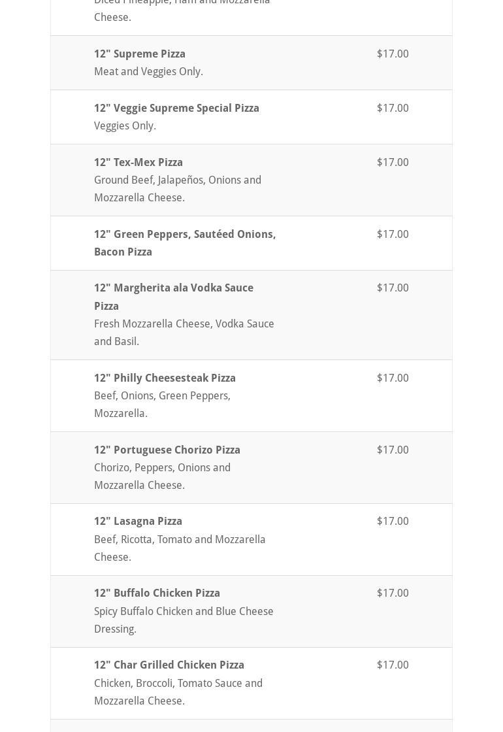Image resolution: width=503 pixels, height=732 pixels.
Task: Open the 12" Lasagna Pizza item
Action: pos(138,522)
